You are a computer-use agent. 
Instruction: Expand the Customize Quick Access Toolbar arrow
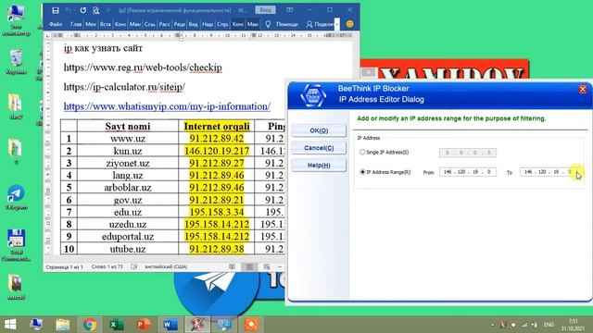click(108, 10)
